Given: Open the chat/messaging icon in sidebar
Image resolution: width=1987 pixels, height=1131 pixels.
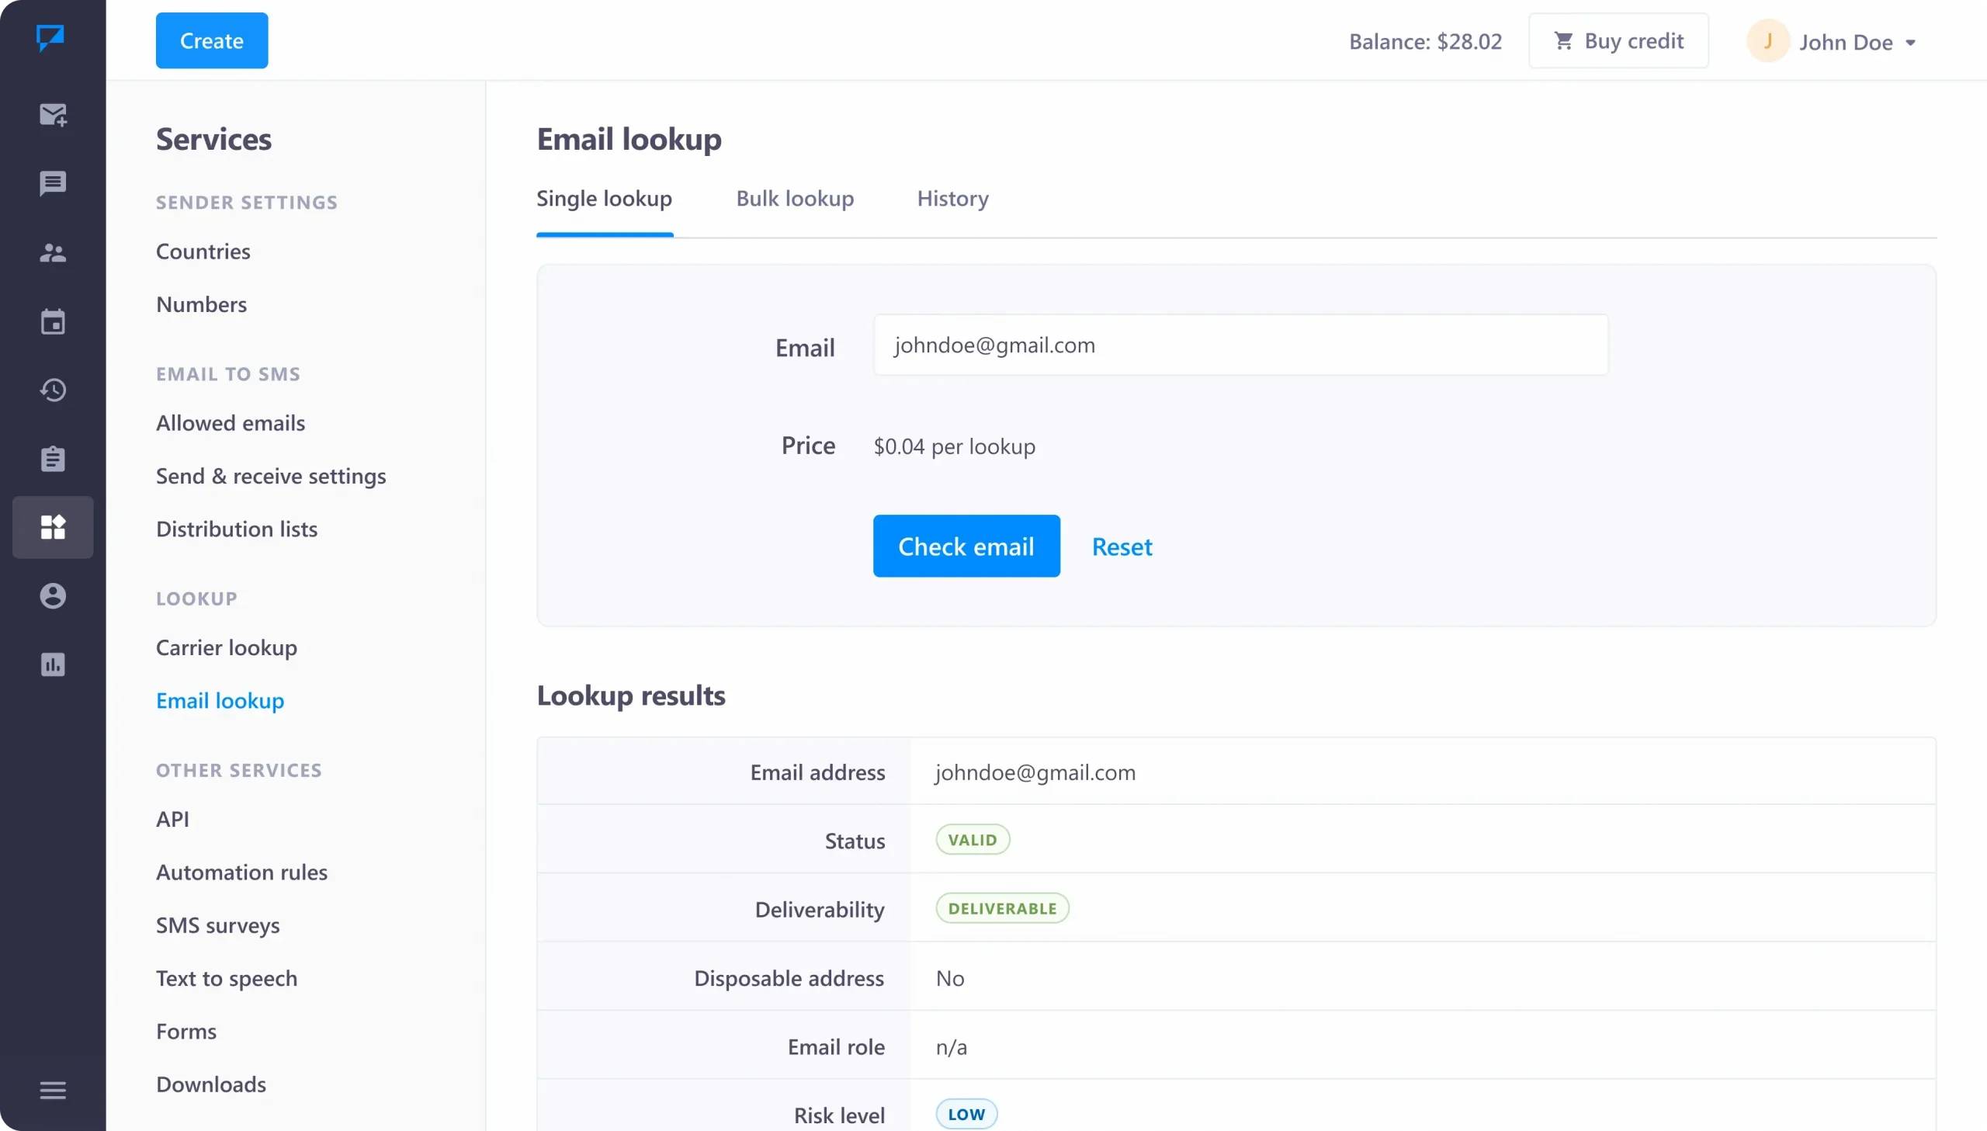Looking at the screenshot, I should (54, 183).
